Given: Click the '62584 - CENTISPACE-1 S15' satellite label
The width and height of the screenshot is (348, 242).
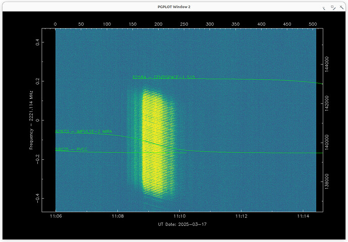Looking at the screenshot, I should (164, 77).
